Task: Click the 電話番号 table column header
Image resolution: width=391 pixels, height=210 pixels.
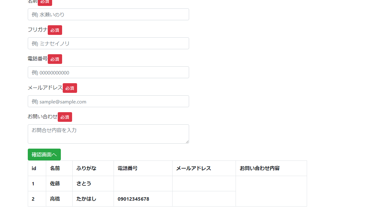Action: [x=128, y=168]
